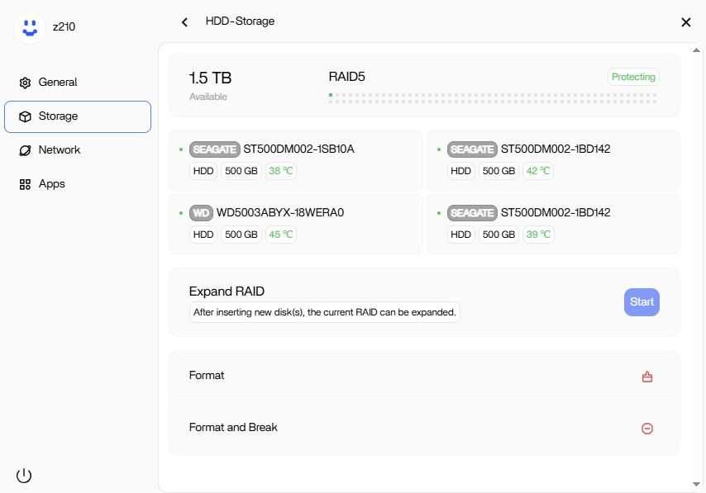The height and width of the screenshot is (493, 706).
Task: Click the 1.5 TB Available label
Action: click(x=210, y=85)
